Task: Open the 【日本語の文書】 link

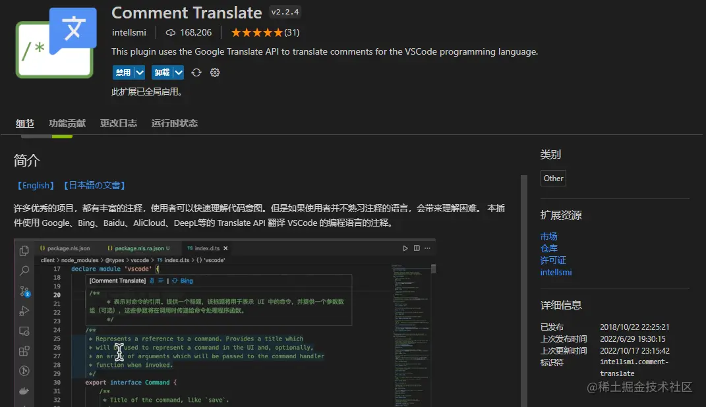Action: click(x=94, y=185)
